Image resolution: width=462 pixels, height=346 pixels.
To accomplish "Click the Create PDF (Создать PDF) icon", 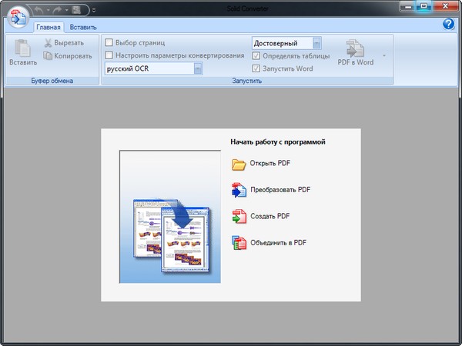I will 238,216.
